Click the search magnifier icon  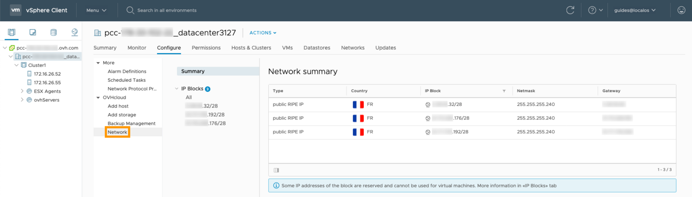(130, 10)
